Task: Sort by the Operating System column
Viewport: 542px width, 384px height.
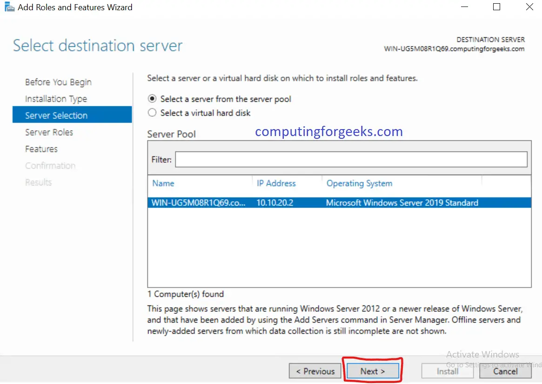Action: pos(359,183)
